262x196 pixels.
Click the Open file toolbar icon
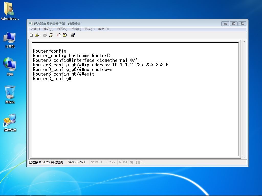pos(37,35)
